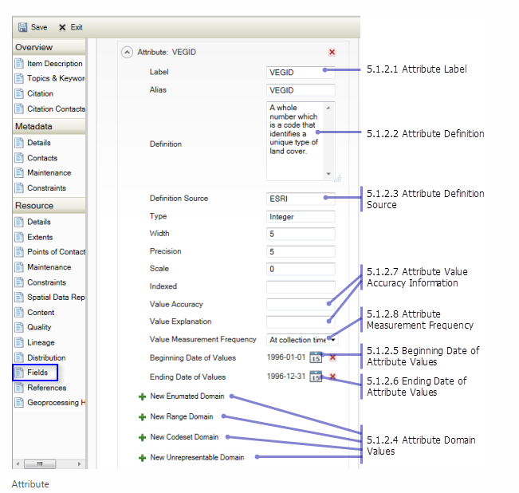
Task: Click the Overview section header
Action: coord(49,47)
